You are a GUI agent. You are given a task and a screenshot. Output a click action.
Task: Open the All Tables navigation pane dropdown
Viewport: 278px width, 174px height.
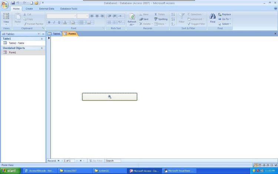[39, 34]
